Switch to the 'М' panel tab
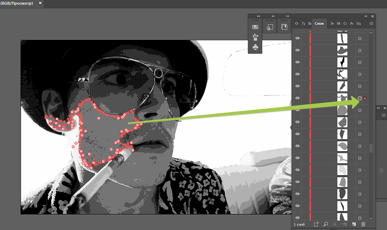The height and width of the screenshot is (230, 387). [x=339, y=23]
